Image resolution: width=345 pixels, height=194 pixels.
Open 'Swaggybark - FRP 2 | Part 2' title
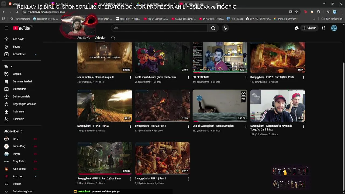[x=93, y=126]
